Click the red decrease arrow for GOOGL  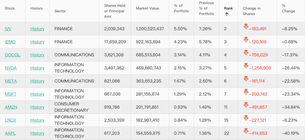point(246,53)
